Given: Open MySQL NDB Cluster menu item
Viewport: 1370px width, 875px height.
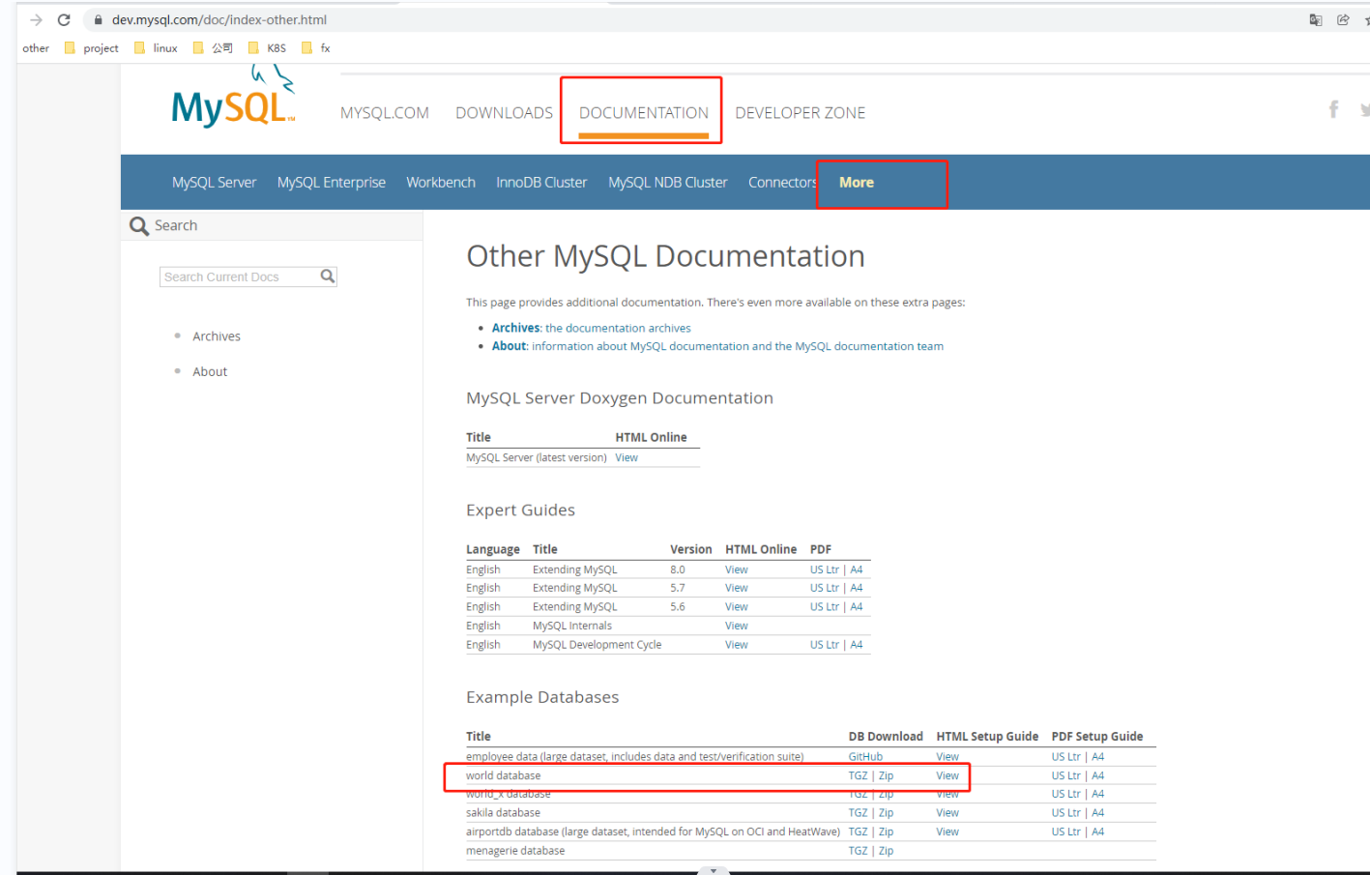Looking at the screenshot, I should tap(668, 183).
